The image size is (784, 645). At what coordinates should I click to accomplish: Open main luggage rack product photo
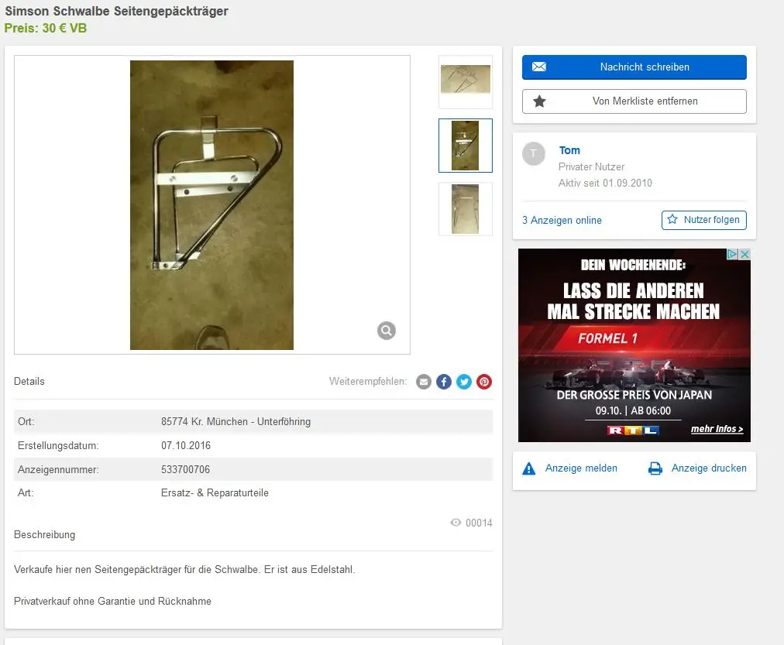(x=211, y=204)
